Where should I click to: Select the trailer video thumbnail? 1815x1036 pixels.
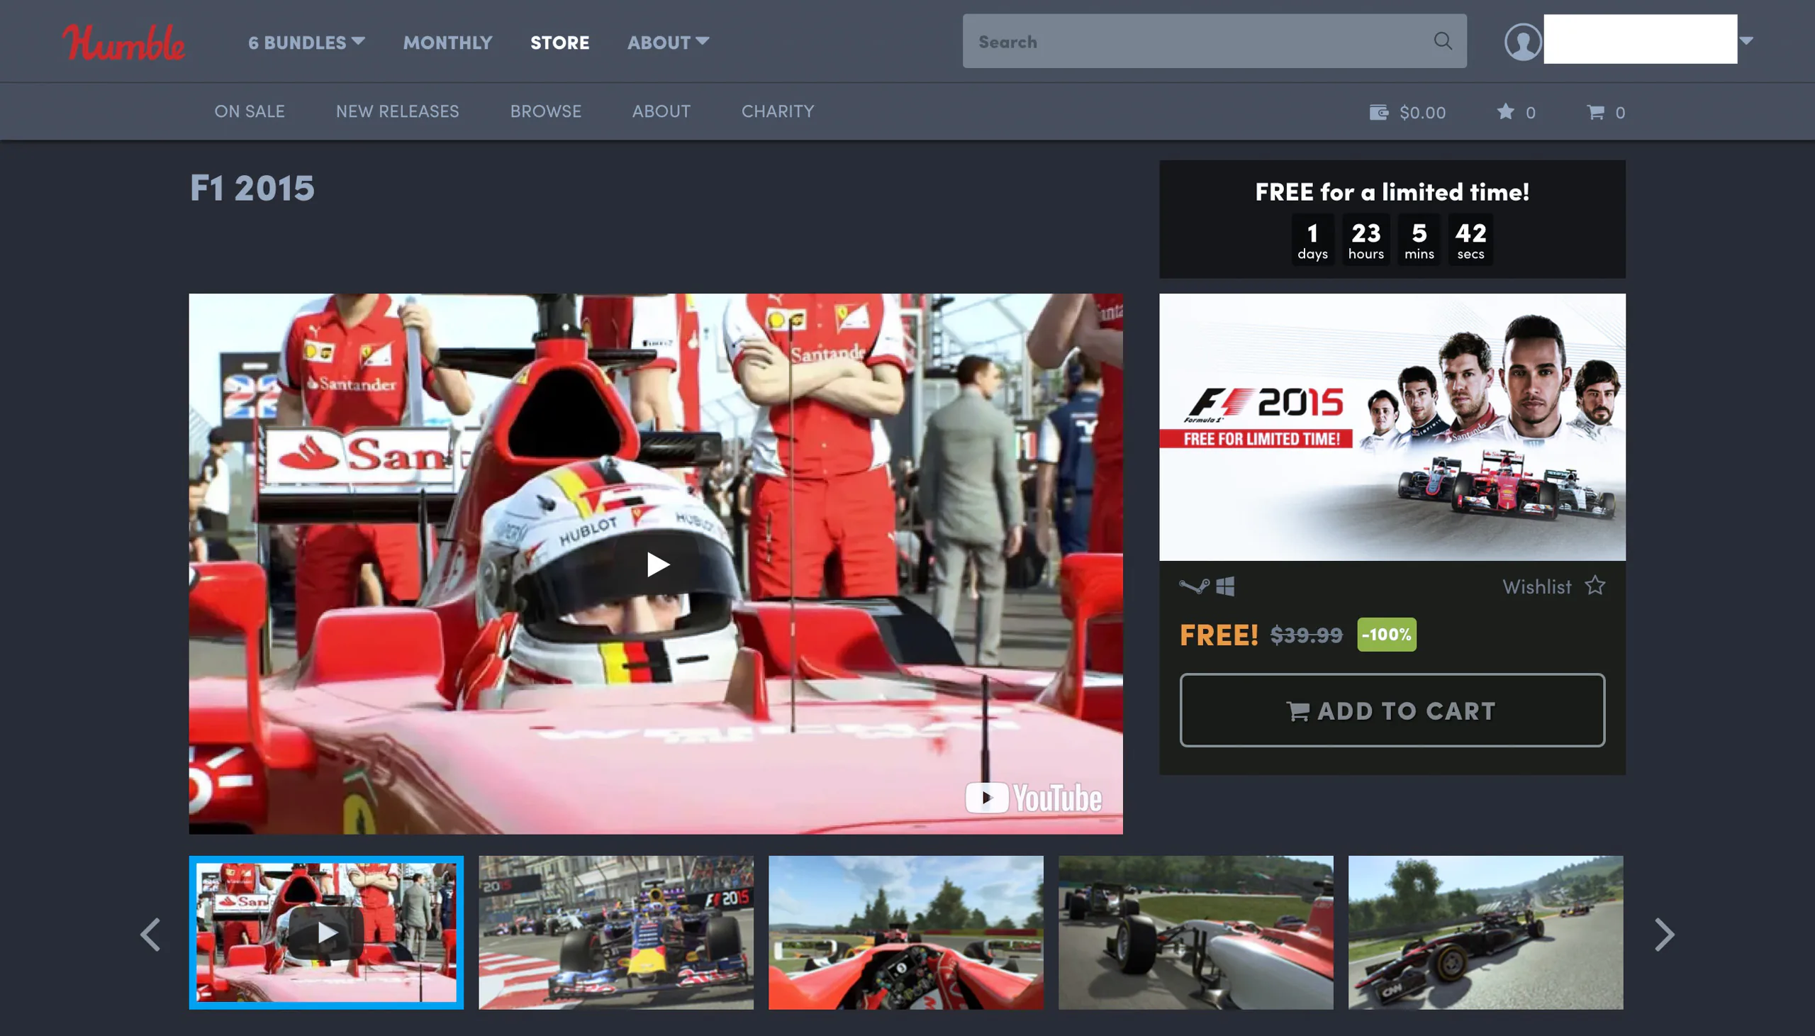[326, 932]
